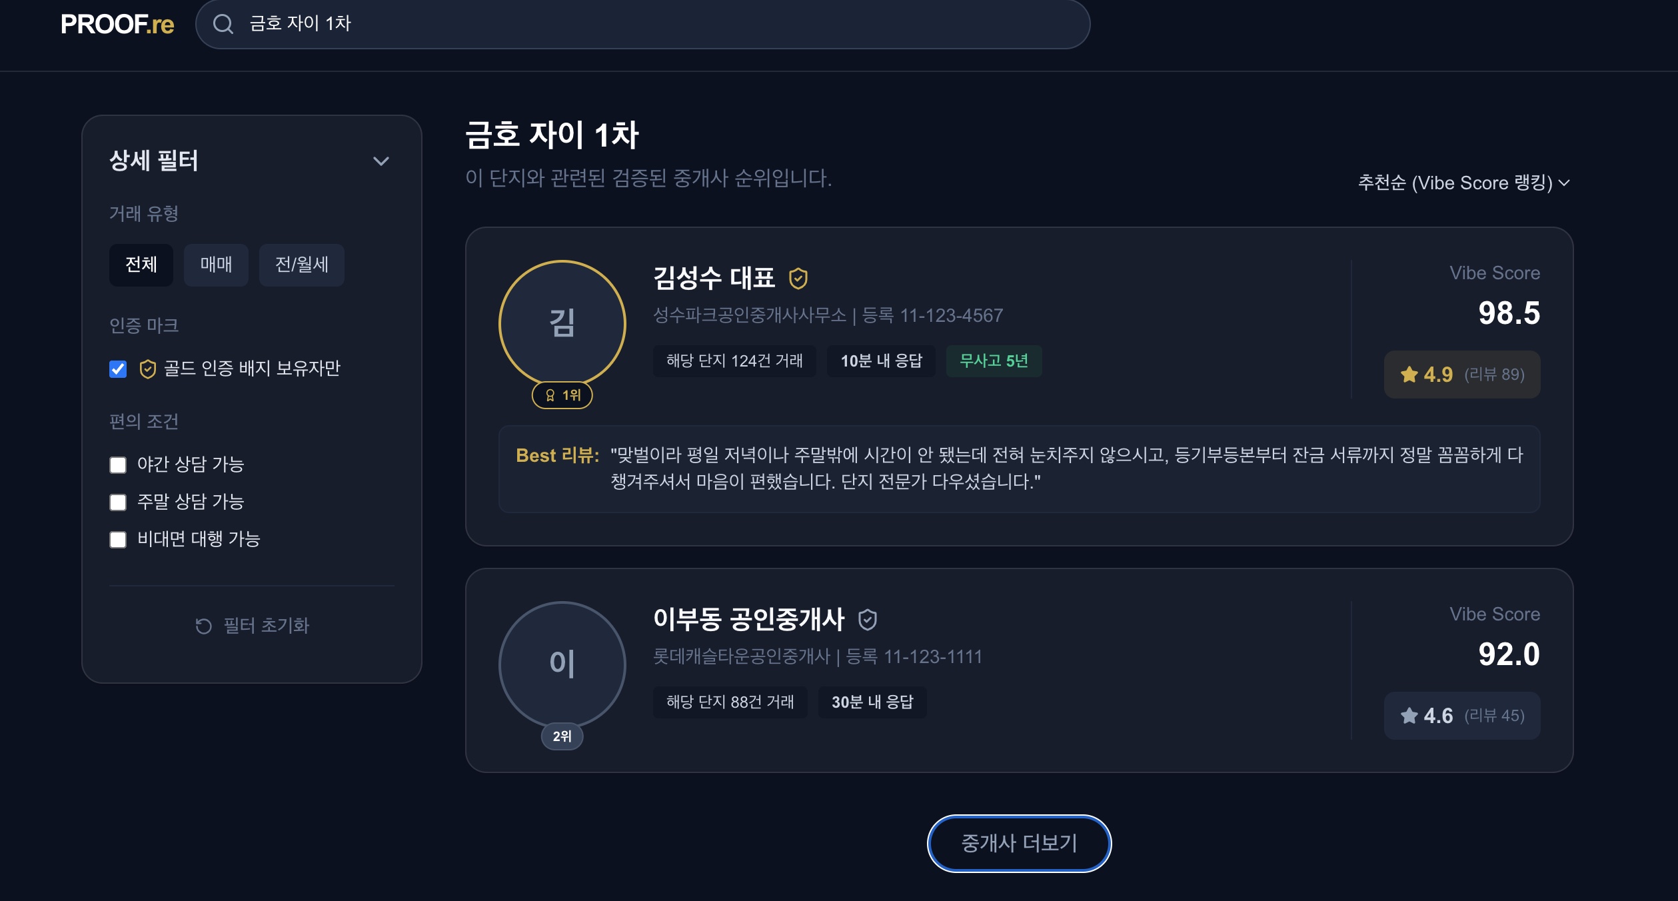The width and height of the screenshot is (1678, 901).
Task: Click the reset icon beside 필터 초기화
Action: [x=203, y=626]
